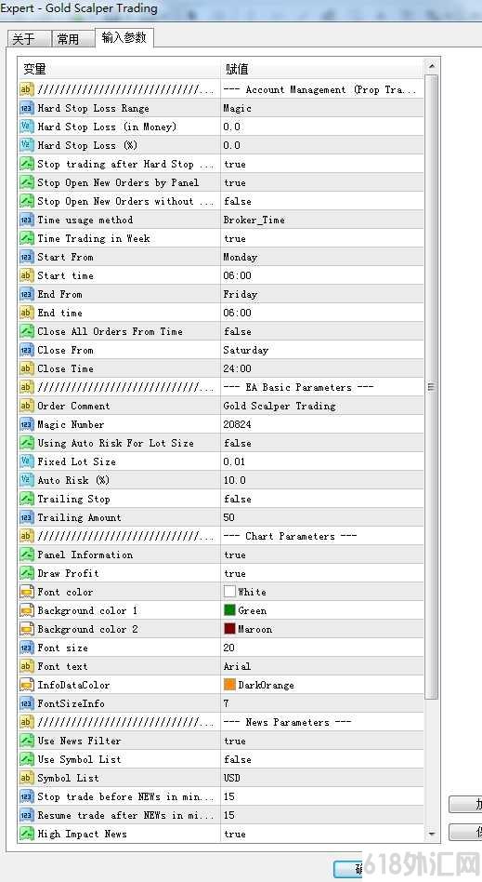Click the scrollbar down arrow
Viewport: 482px width, 882px height.
point(432,834)
